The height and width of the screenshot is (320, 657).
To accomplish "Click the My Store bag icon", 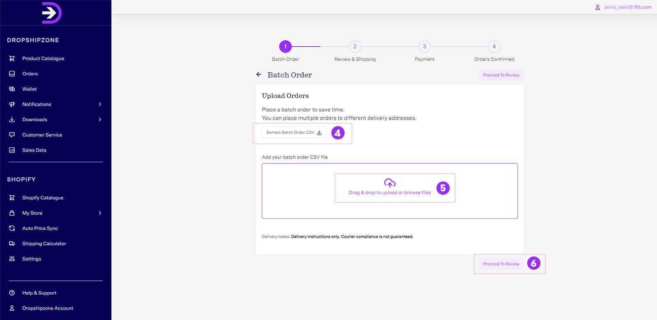I will coord(12,213).
